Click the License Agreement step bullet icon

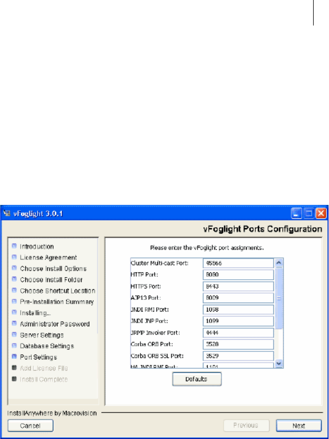click(x=14, y=257)
